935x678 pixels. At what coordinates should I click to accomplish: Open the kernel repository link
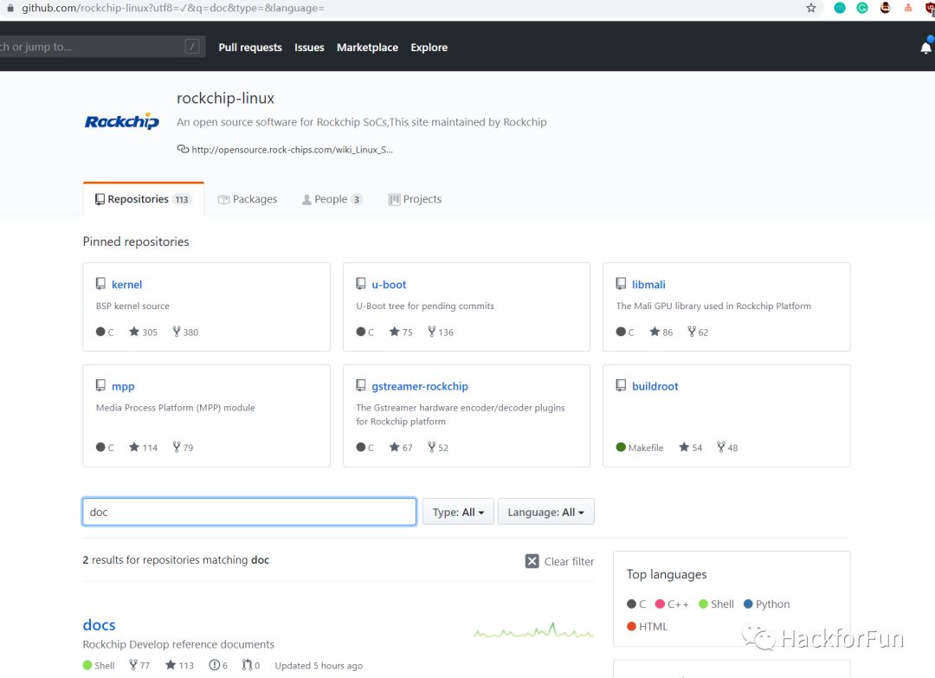(127, 284)
